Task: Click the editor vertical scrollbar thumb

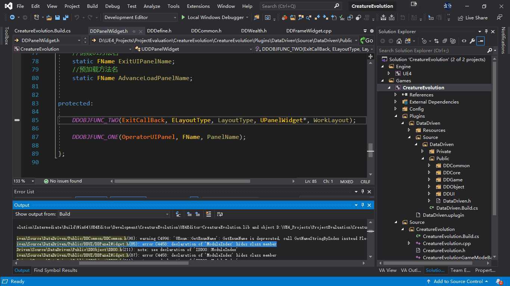Action: click(370, 150)
